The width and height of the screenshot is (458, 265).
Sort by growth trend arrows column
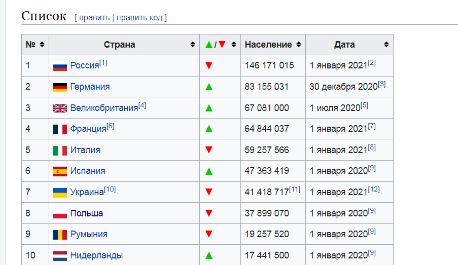point(234,45)
